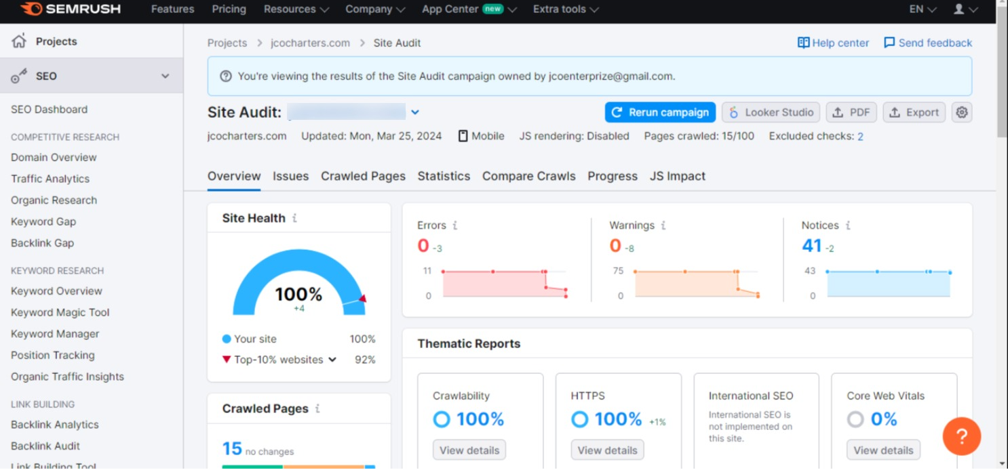Open Traffic Analytics in sidebar
Image resolution: width=1008 pixels, height=470 pixels.
50,179
